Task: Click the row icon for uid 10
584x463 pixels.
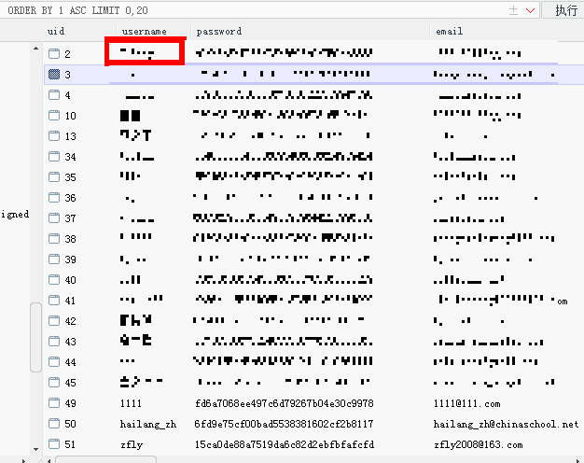Action: 54,116
